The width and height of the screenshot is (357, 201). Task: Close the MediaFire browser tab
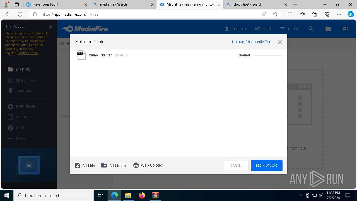[219, 4]
